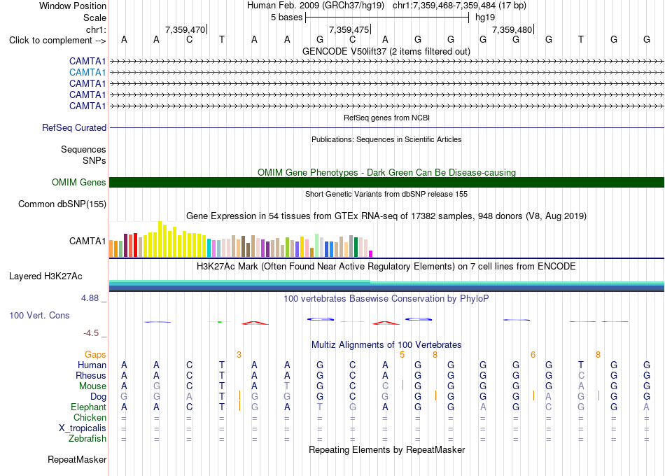Click the RepeatMasker track label
The width and height of the screenshot is (665, 476).
click(x=77, y=460)
